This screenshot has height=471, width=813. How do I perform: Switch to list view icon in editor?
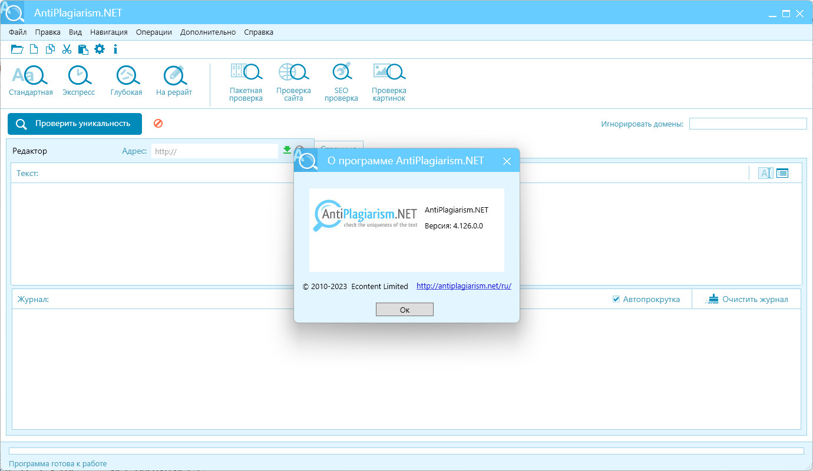click(782, 173)
